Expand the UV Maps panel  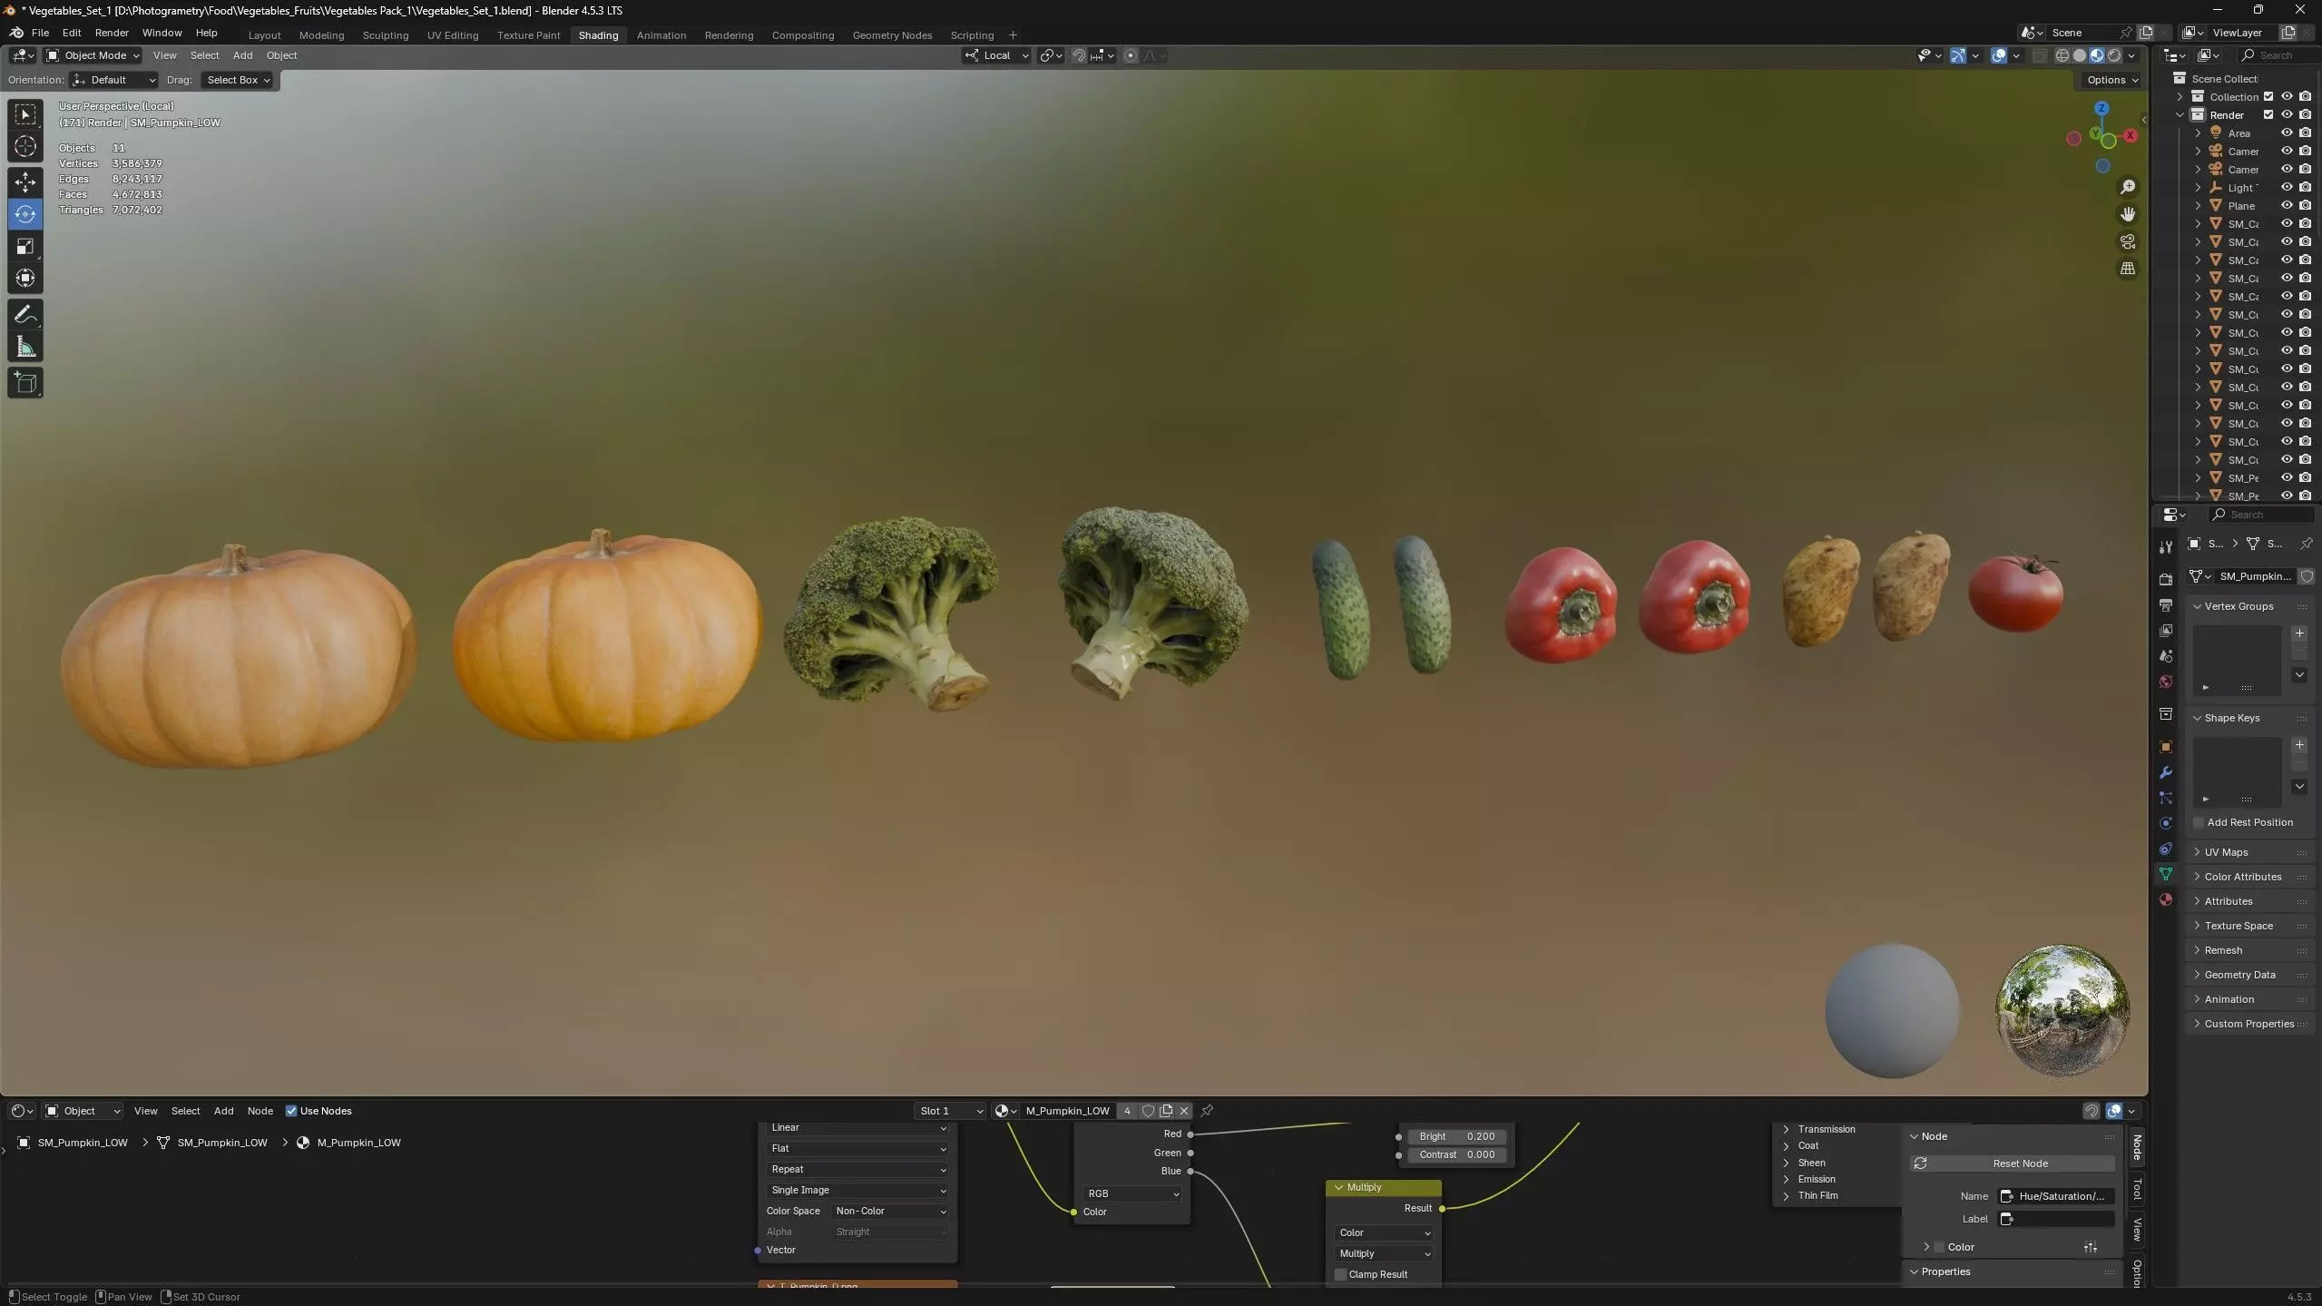(2250, 852)
